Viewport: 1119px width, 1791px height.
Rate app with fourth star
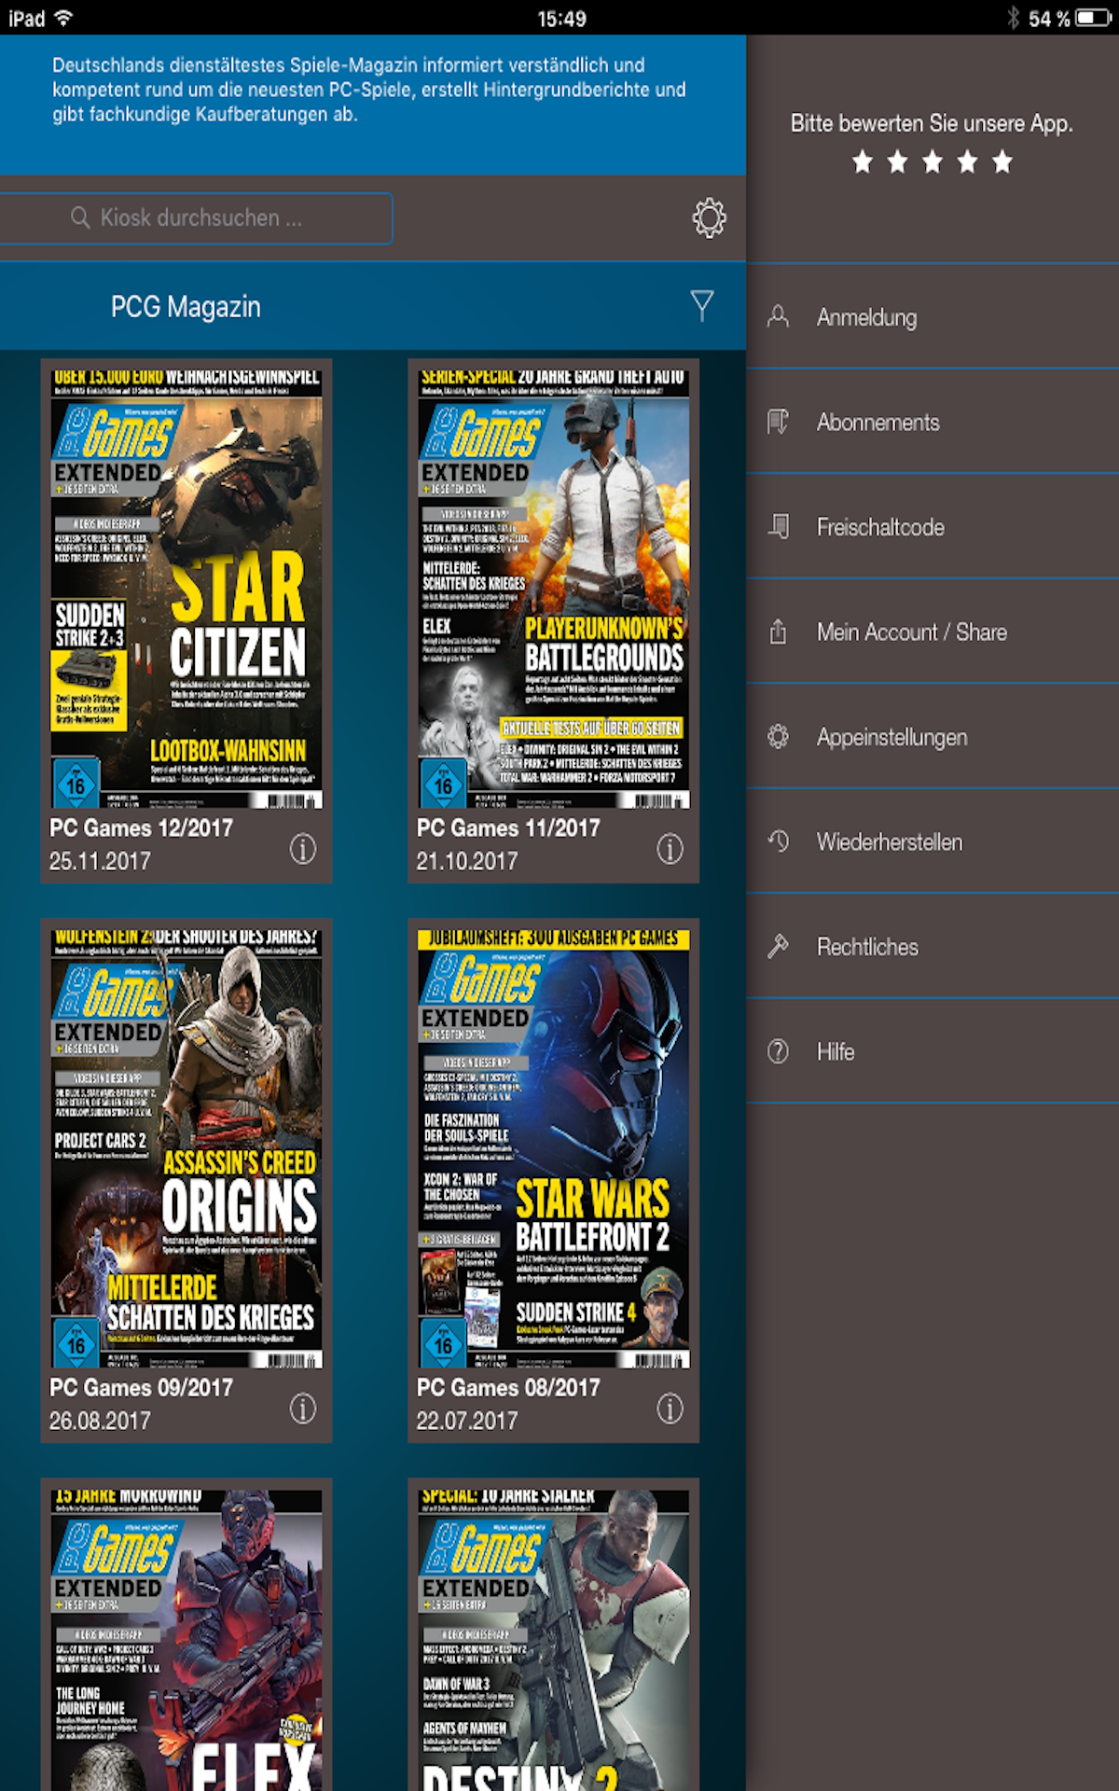pos(967,162)
